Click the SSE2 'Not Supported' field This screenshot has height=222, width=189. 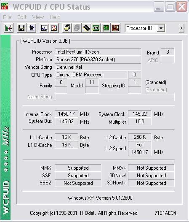click(x=78, y=183)
